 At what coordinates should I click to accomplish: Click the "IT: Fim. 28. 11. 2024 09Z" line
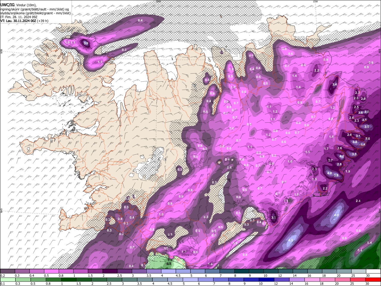click(18, 17)
